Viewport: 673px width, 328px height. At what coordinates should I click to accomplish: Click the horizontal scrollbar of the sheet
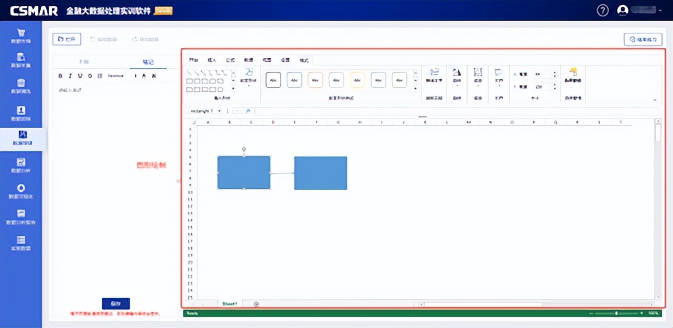483,304
